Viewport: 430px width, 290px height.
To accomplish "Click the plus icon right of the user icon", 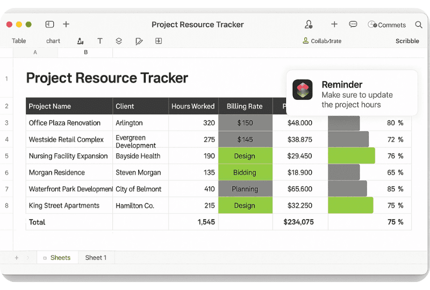I will click(334, 24).
